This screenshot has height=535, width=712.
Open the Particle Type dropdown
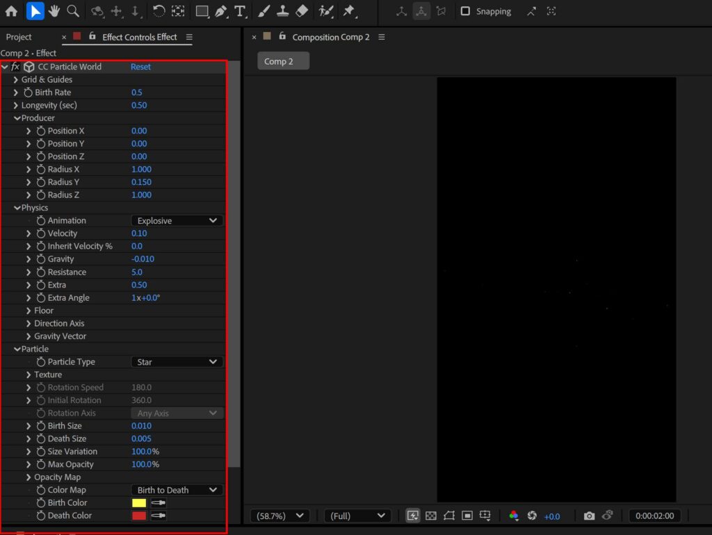[x=177, y=362]
